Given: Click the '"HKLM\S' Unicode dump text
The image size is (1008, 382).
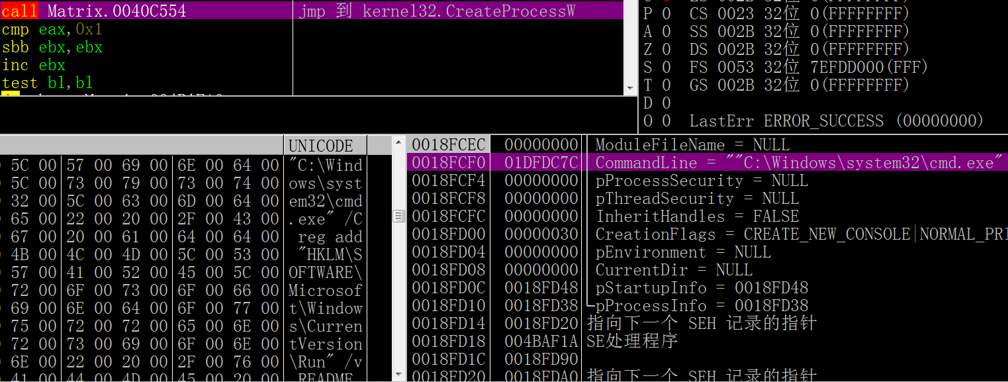Looking at the screenshot, I should (x=330, y=254).
